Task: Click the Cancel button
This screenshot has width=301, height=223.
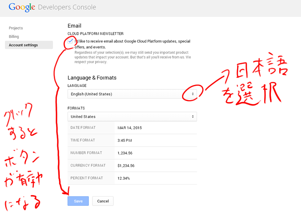Action: tap(103, 201)
